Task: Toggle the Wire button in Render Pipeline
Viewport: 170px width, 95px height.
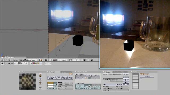Action: coord(85,87)
